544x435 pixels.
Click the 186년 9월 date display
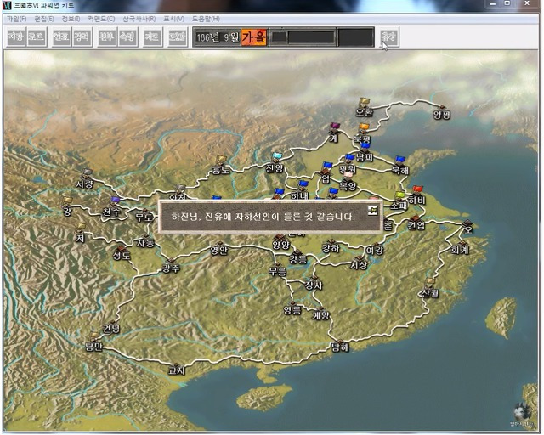coord(218,37)
